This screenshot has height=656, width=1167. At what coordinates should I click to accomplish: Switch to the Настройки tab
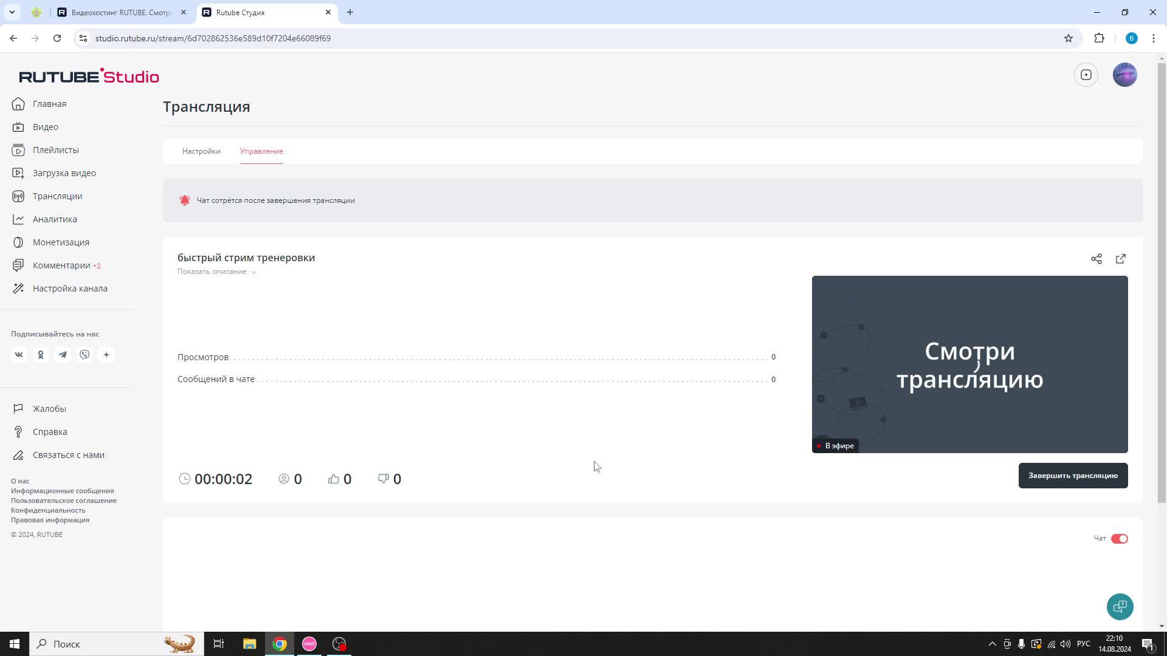pyautogui.click(x=201, y=151)
